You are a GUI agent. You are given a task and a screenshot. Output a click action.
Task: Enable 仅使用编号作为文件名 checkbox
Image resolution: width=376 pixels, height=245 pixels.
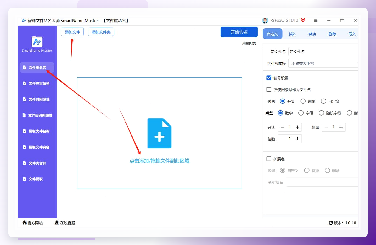[x=269, y=90]
